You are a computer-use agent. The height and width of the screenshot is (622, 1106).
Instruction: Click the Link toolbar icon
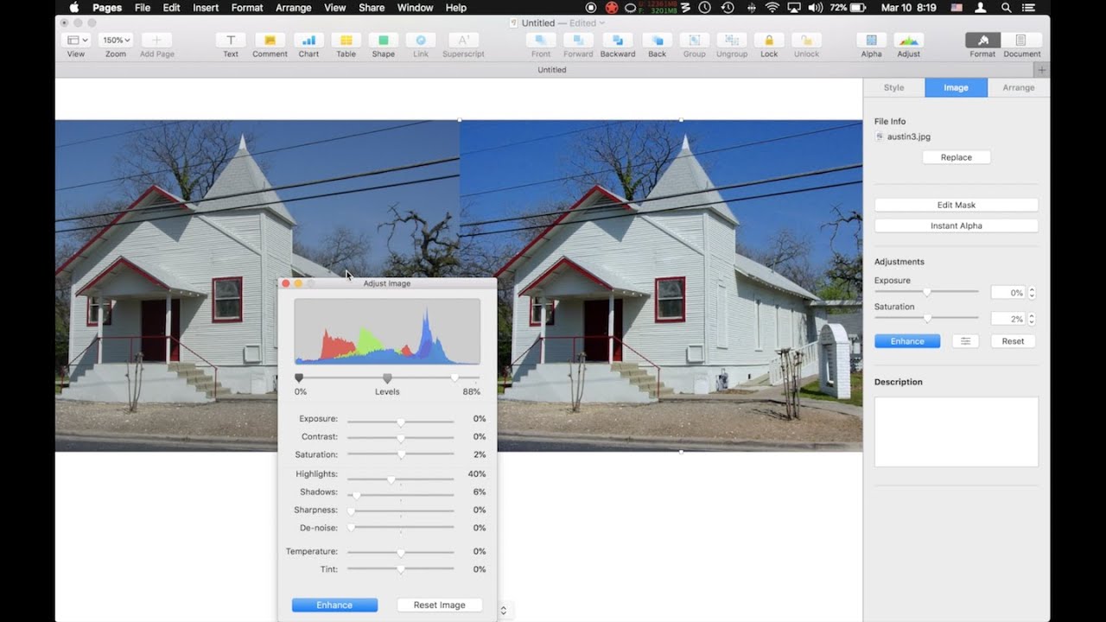421,40
